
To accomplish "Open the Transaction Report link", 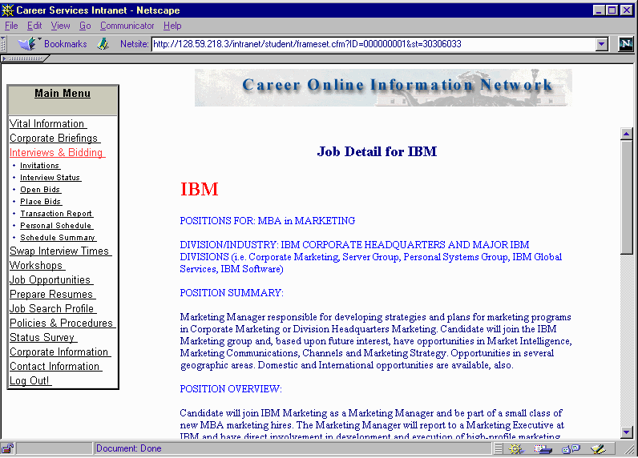I will pos(56,213).
